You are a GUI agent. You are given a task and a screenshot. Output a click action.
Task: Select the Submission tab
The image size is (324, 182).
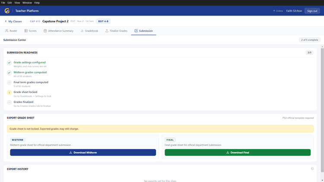point(143,31)
